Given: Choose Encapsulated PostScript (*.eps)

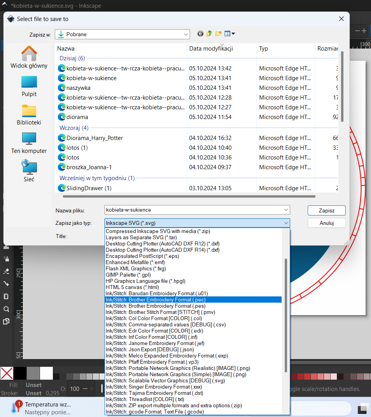Looking at the screenshot, I should [x=193, y=256].
